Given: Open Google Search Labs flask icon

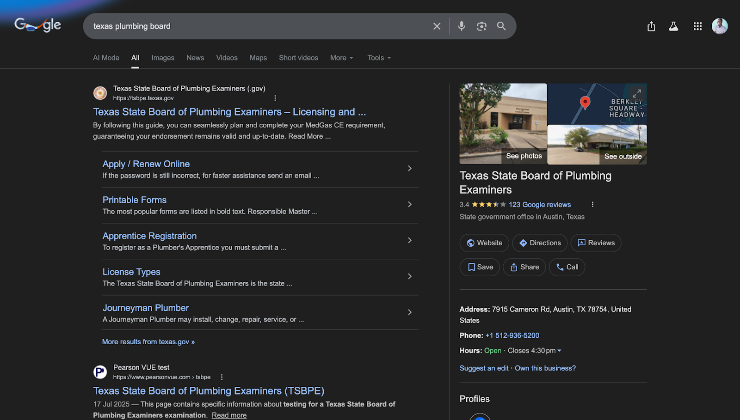Looking at the screenshot, I should (x=673, y=26).
